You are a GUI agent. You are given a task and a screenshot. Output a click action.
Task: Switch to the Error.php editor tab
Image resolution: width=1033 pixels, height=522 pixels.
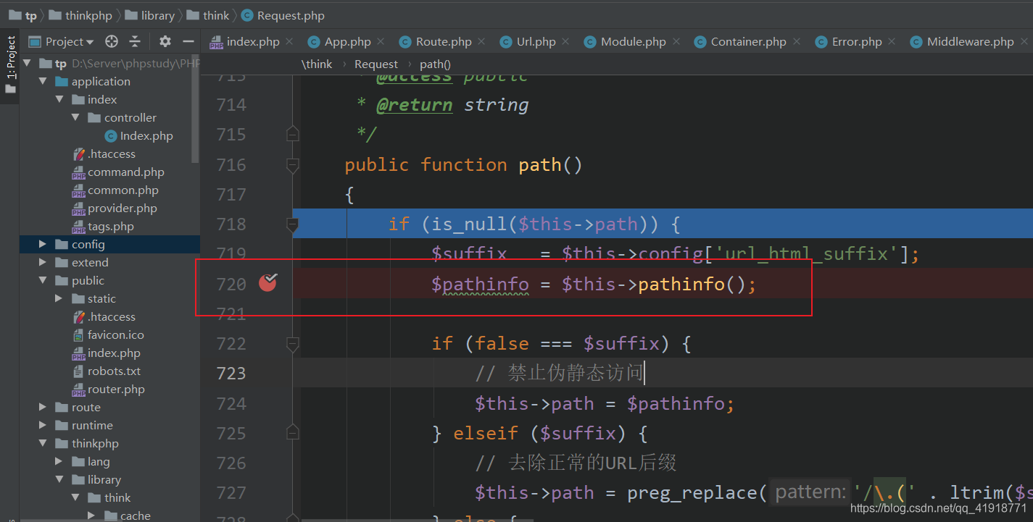point(856,42)
